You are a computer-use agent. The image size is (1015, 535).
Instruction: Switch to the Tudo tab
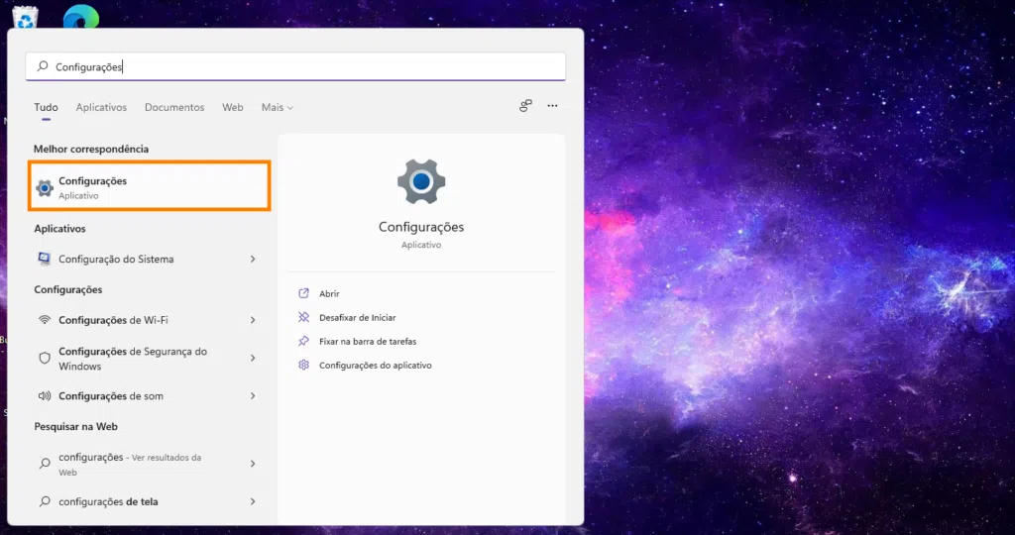[x=46, y=107]
